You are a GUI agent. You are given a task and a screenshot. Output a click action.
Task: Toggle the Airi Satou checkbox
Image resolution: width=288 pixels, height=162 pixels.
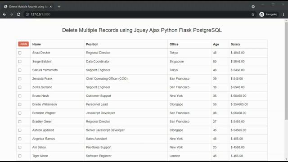[x=20, y=147]
